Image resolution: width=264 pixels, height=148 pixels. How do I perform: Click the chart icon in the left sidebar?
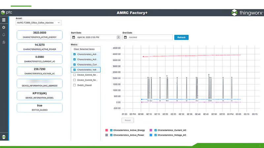tap(4, 42)
